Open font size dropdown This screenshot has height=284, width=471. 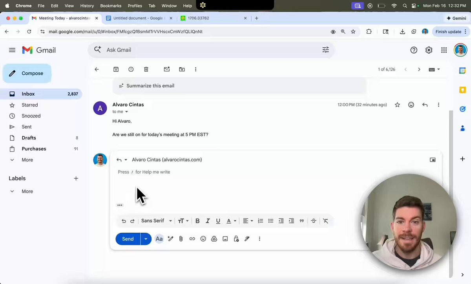[183, 221]
